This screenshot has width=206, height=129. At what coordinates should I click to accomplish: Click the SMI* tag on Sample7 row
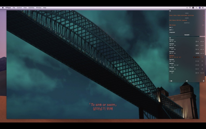pos(177,65)
